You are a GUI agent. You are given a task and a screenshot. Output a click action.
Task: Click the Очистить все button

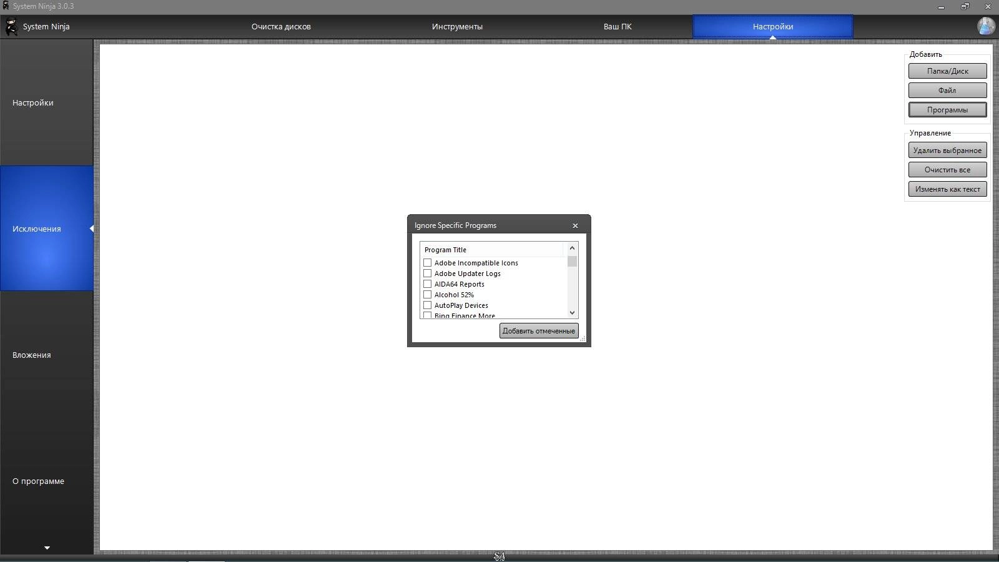[947, 170]
